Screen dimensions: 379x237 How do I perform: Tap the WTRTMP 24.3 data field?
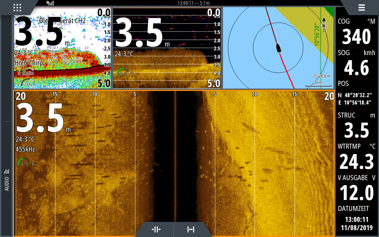coord(354,157)
